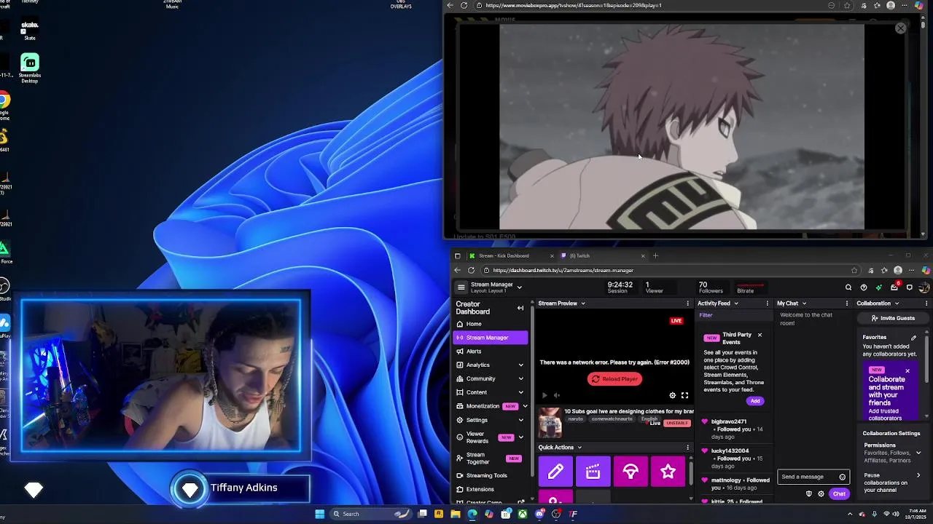Open the whispers chat bubble icon
The width and height of the screenshot is (933, 524).
tap(910, 287)
